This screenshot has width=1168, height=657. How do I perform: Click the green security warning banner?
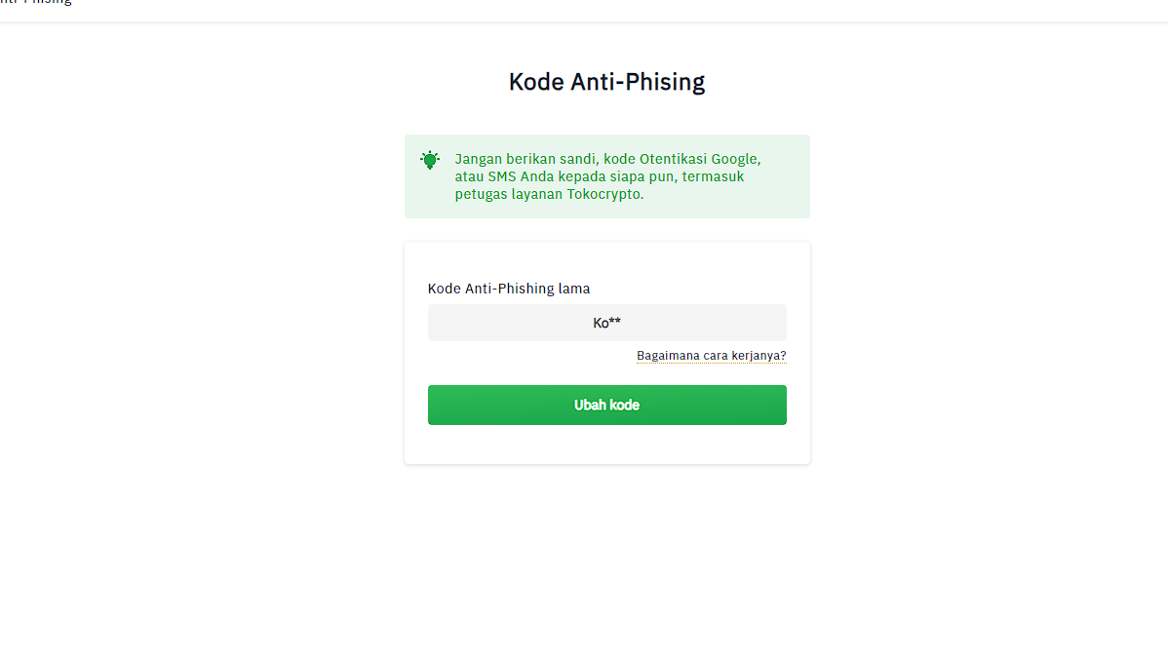pyautogui.click(x=607, y=176)
